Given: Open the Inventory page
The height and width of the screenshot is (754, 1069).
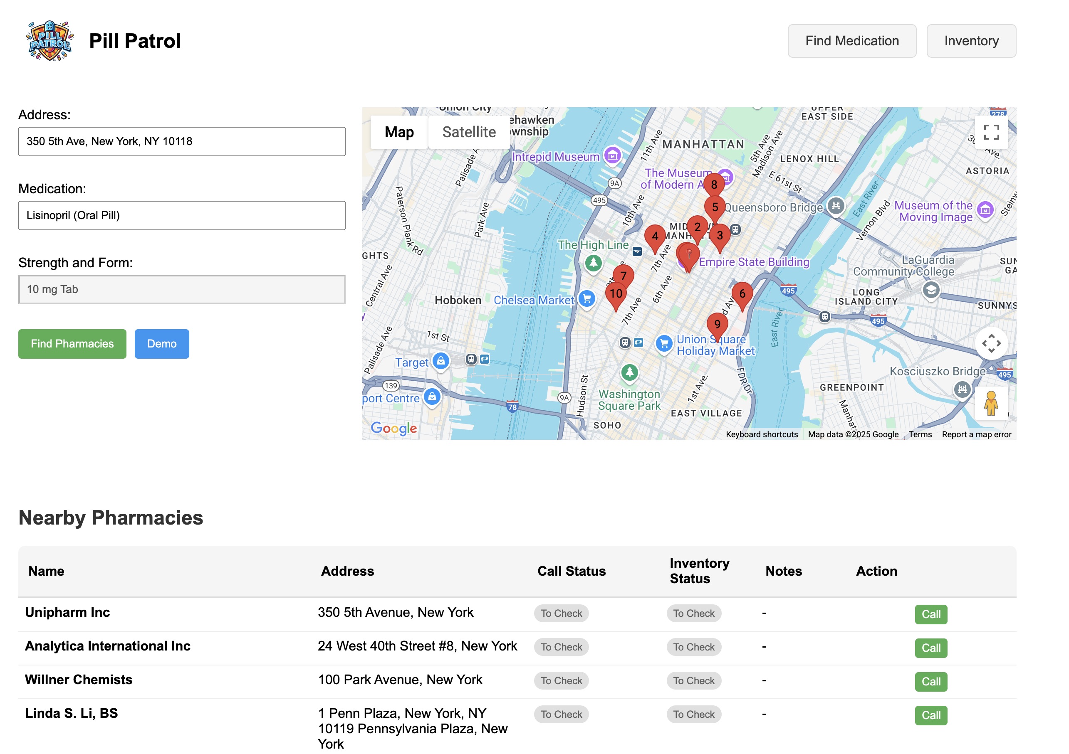Looking at the screenshot, I should pos(971,41).
